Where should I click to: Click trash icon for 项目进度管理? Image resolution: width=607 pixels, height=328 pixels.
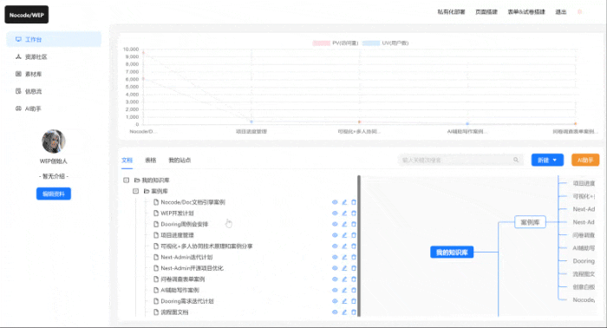354,235
